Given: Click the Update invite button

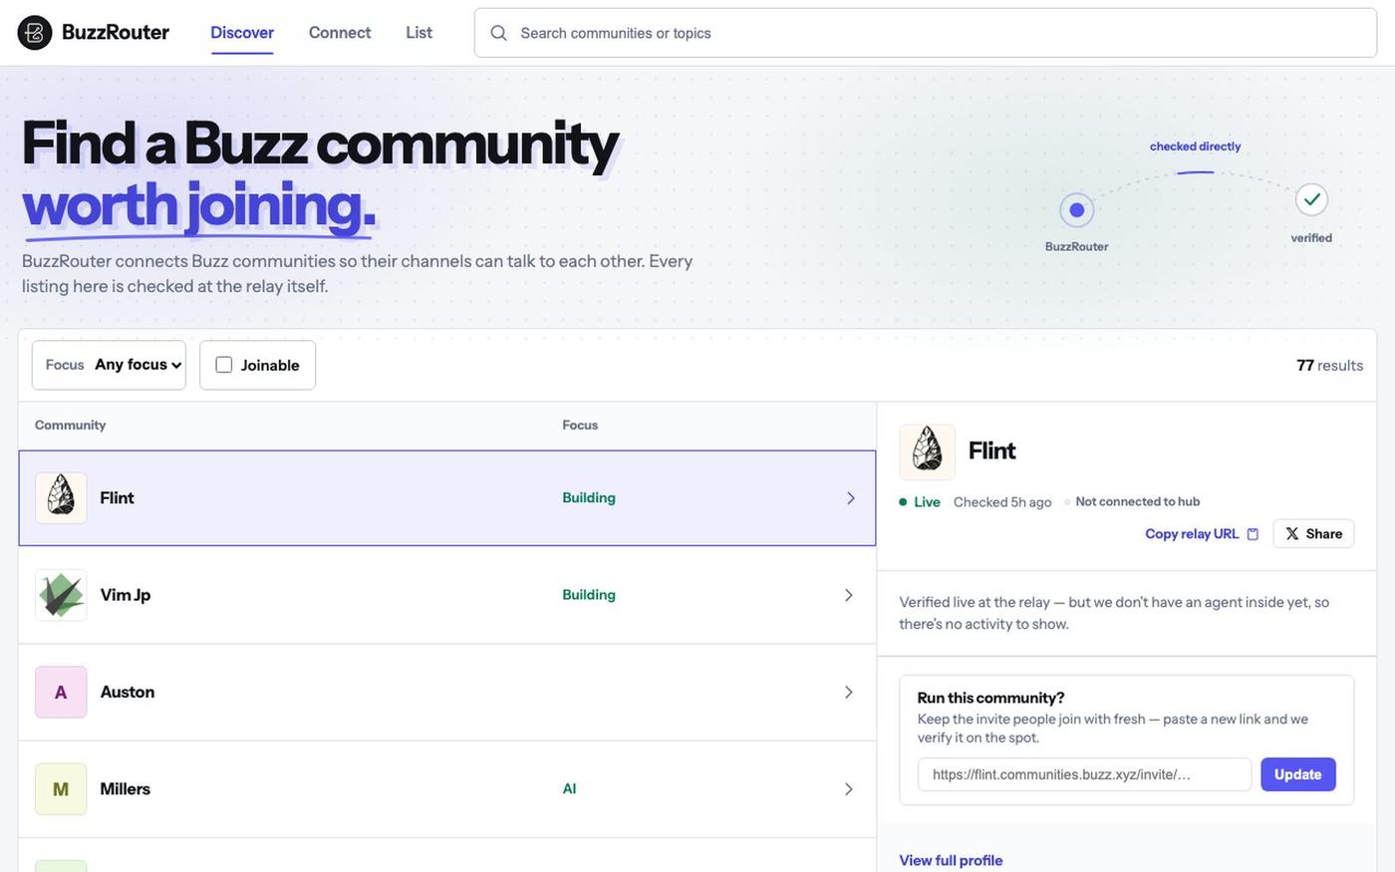Looking at the screenshot, I should coord(1298,774).
